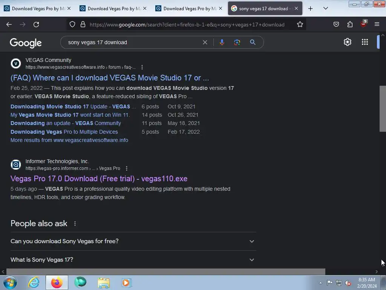This screenshot has height=290, width=386.
Task: Expand What is Sony Vegas 17 question
Action: click(133, 260)
